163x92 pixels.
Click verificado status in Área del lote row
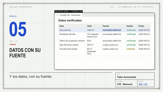[131, 30]
